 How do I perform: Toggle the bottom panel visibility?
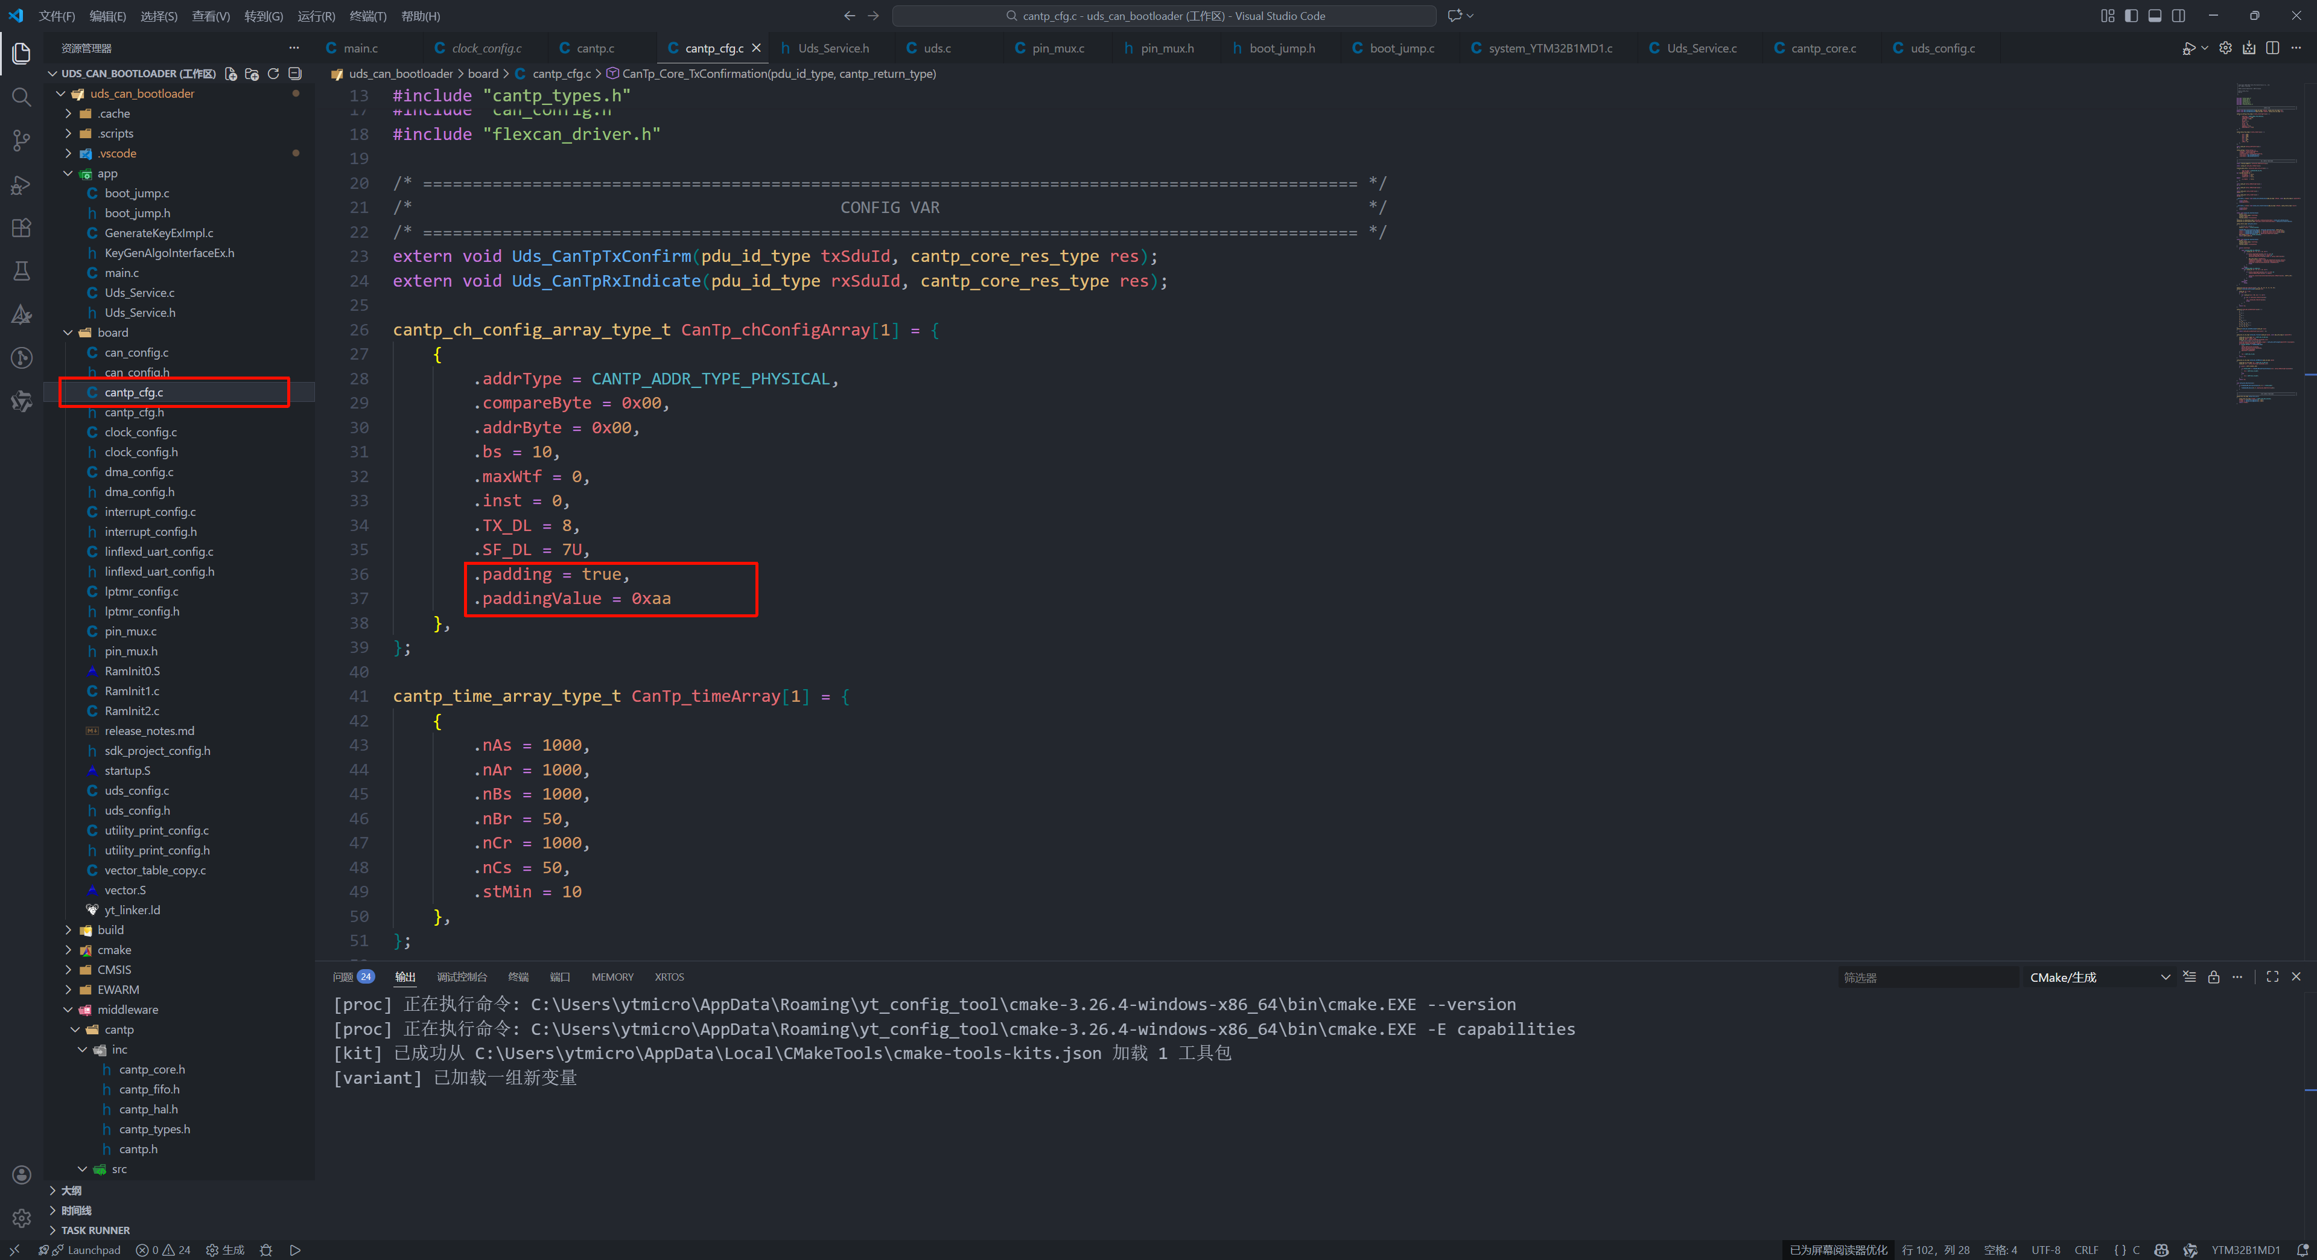pos(2155,16)
